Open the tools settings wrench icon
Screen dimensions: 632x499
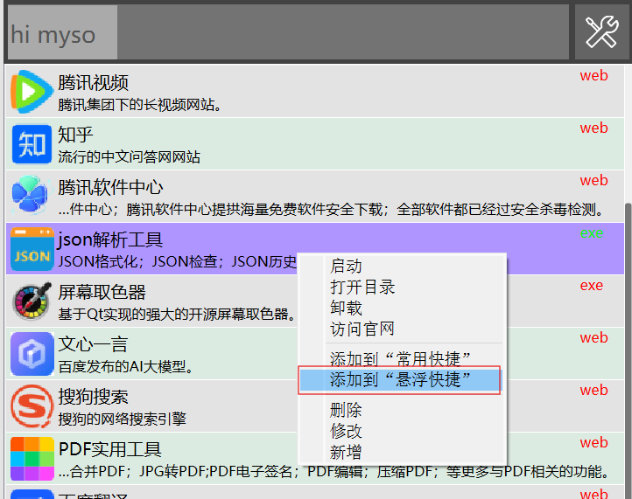tap(601, 31)
